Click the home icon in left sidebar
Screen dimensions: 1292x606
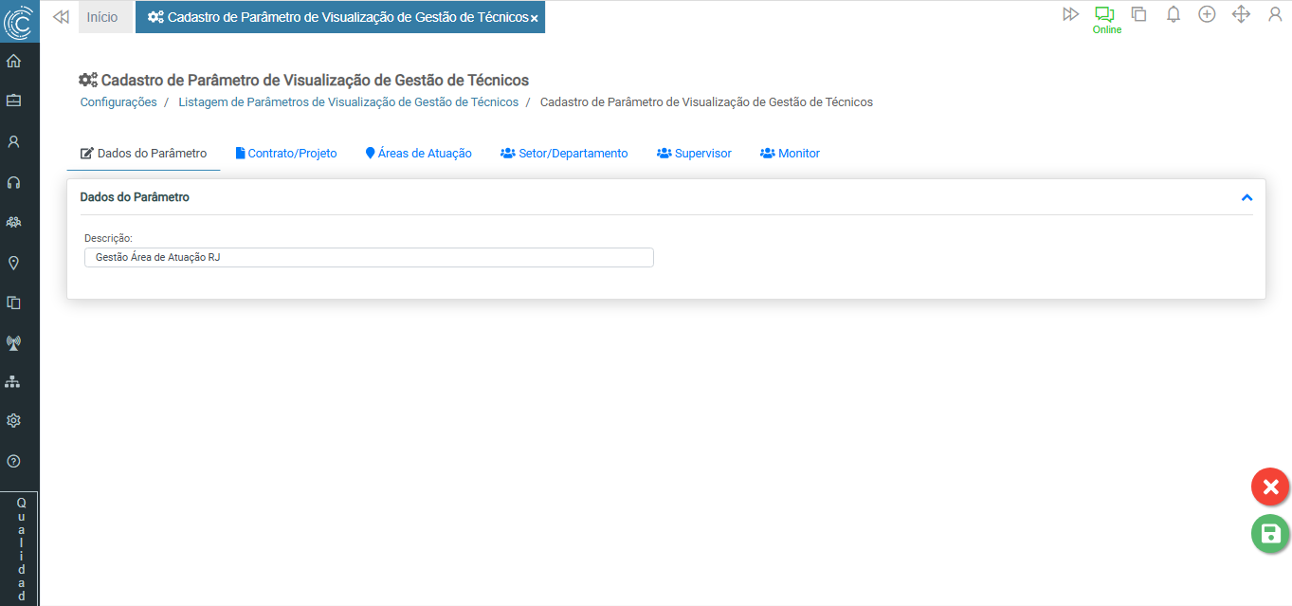(13, 62)
